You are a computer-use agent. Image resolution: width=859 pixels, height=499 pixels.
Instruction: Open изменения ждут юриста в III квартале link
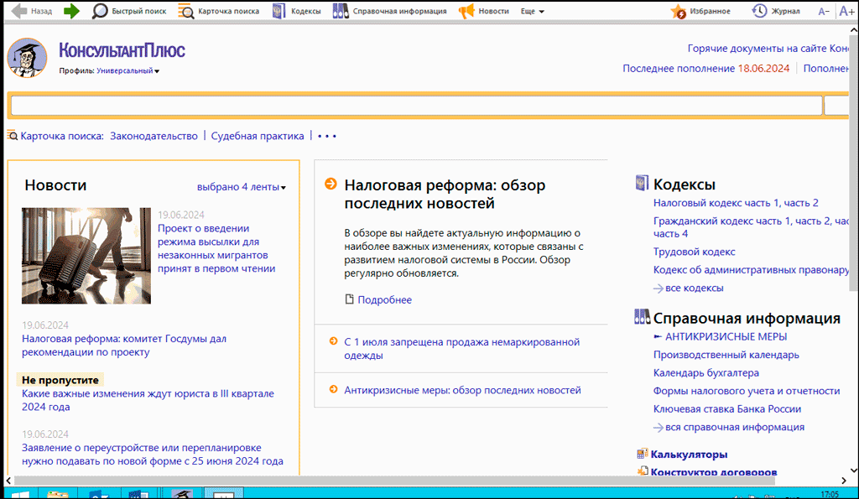148,400
